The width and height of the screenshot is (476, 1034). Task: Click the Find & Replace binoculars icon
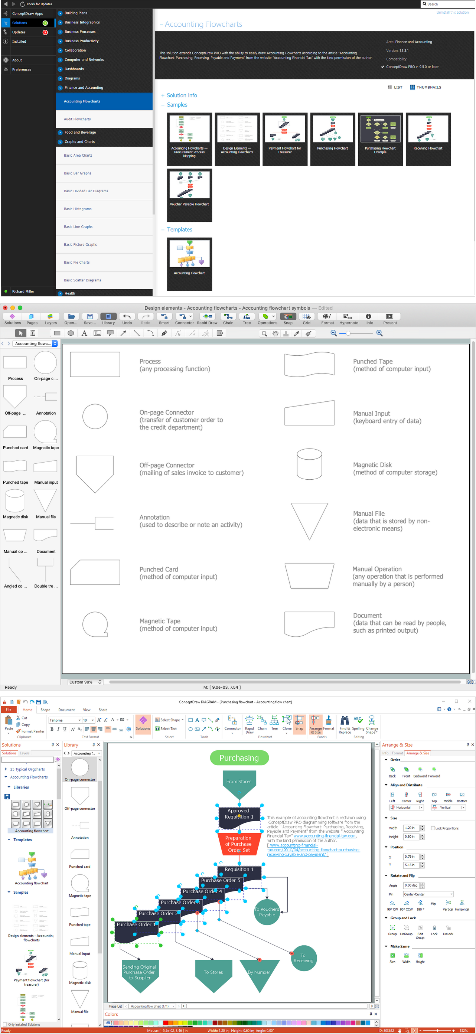coord(344,725)
